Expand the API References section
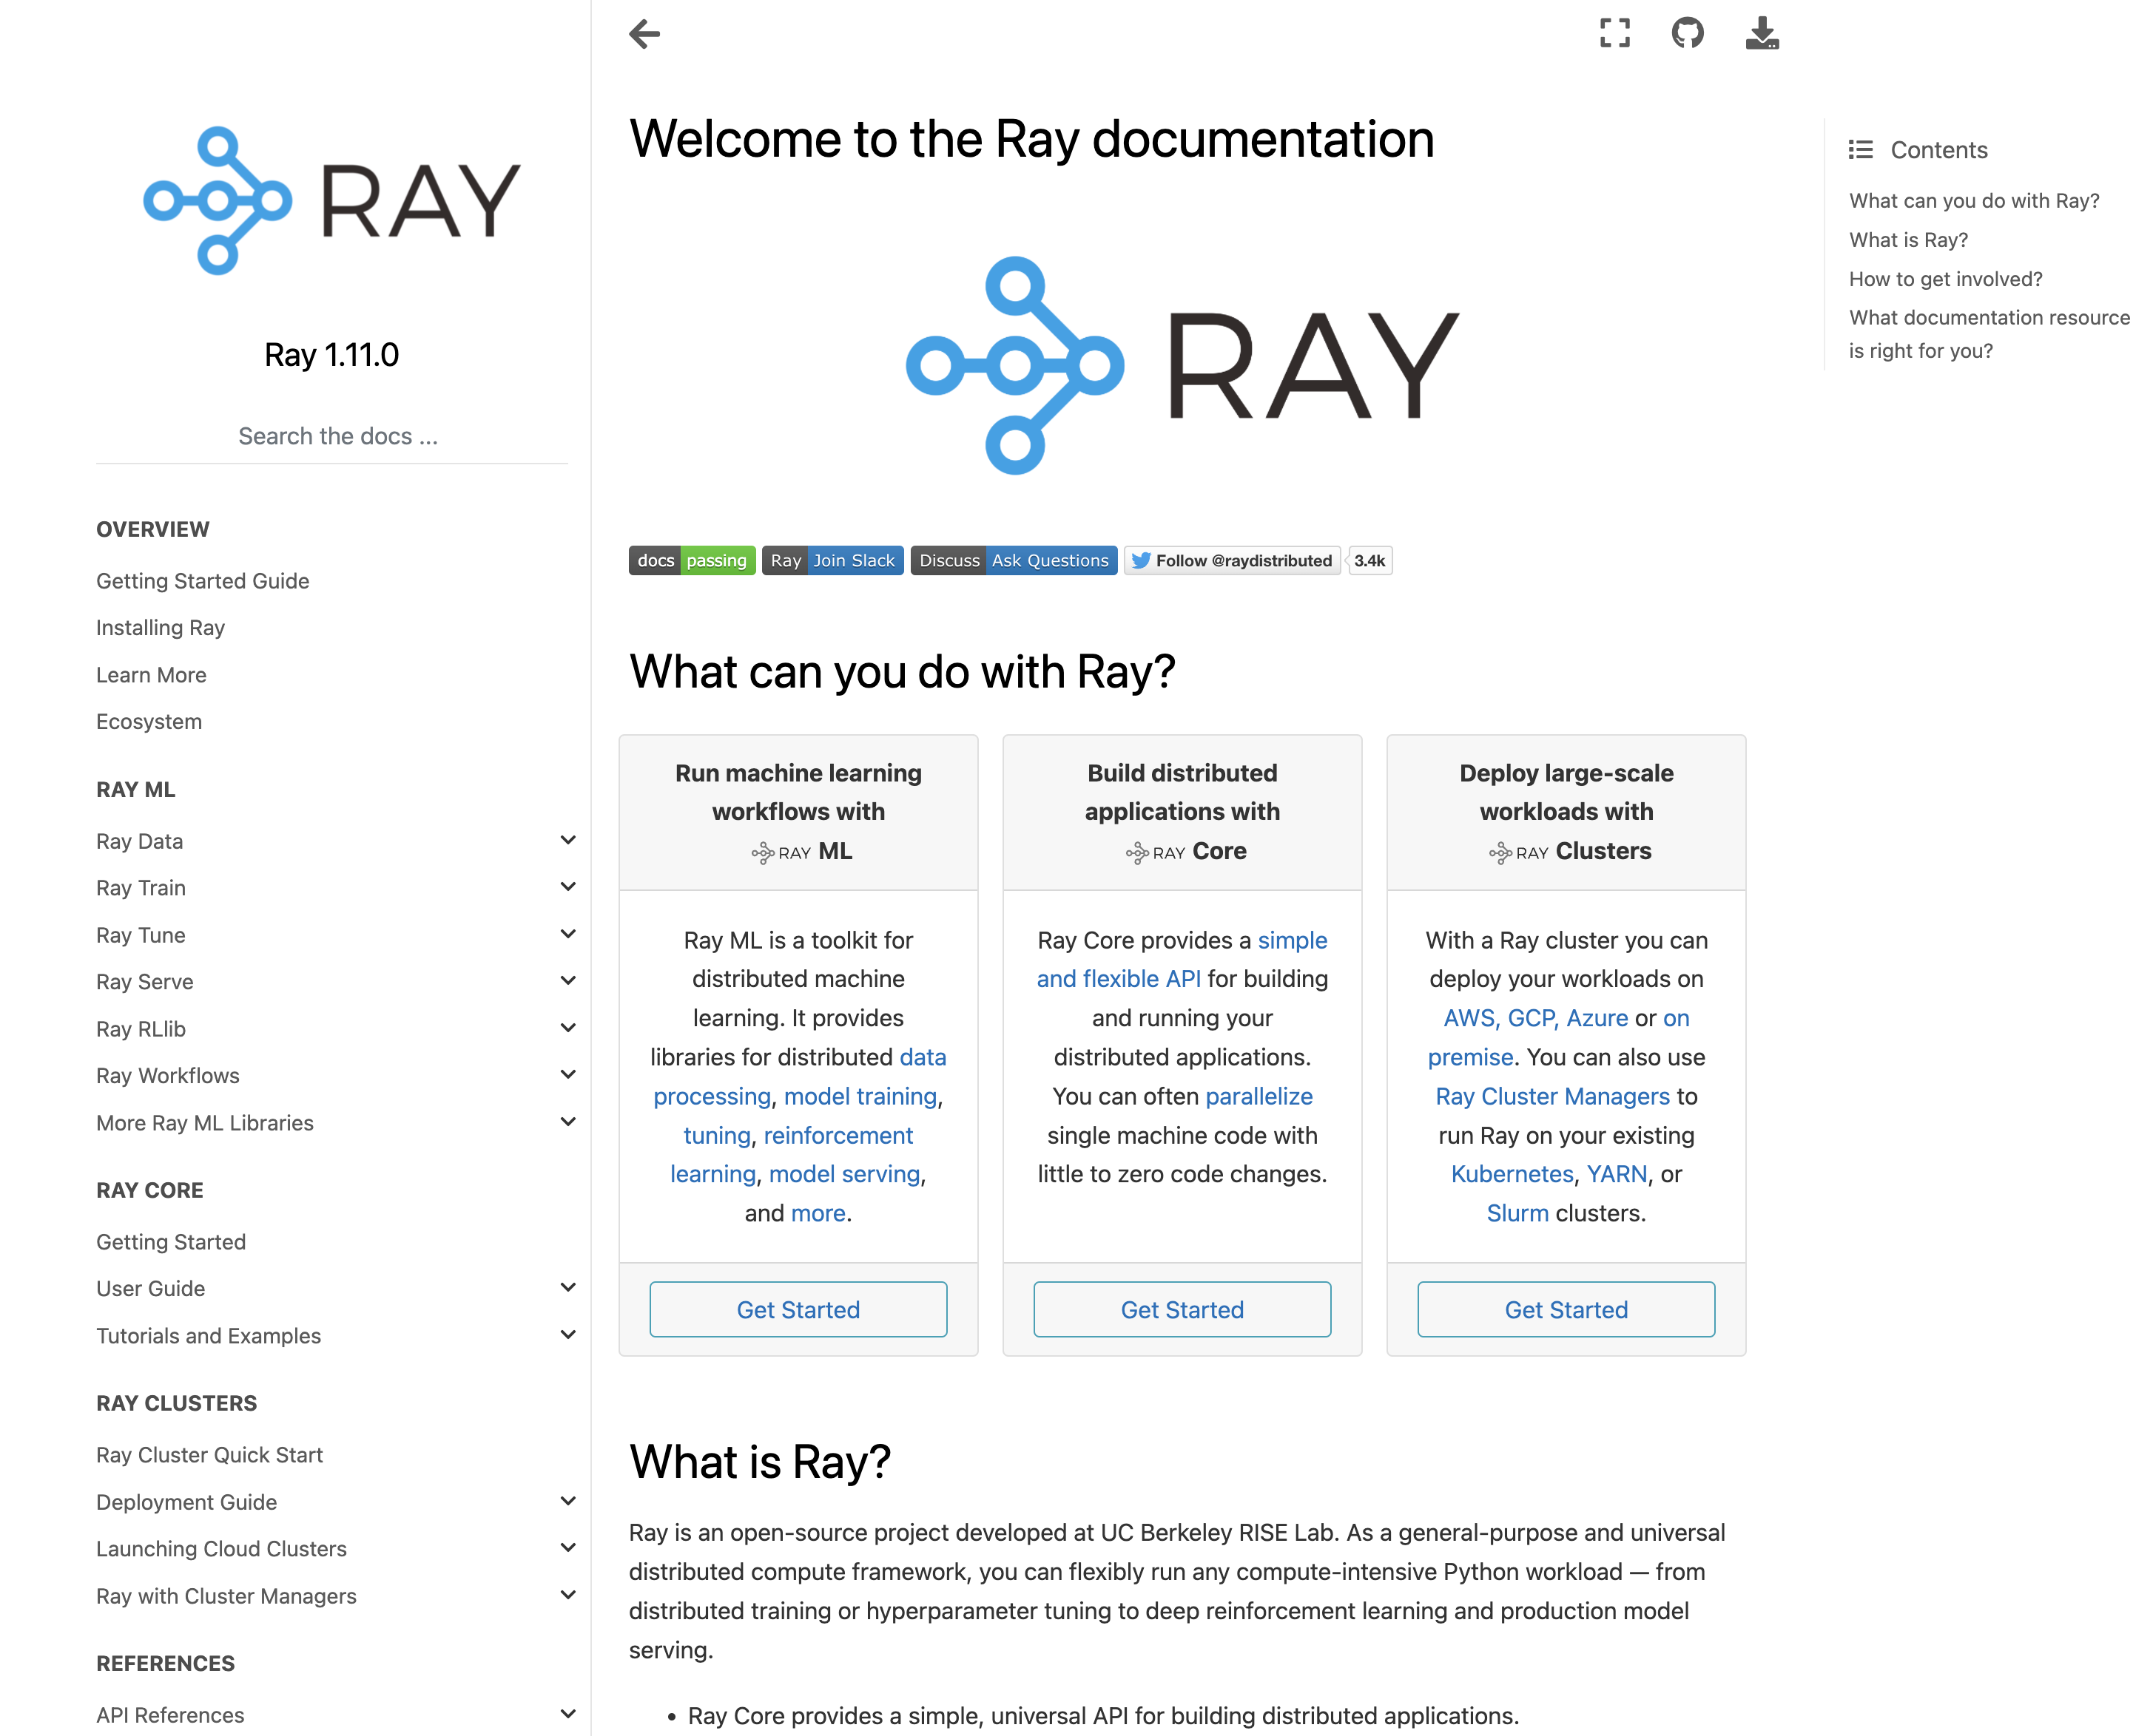This screenshot has height=1736, width=2153. (x=567, y=1714)
